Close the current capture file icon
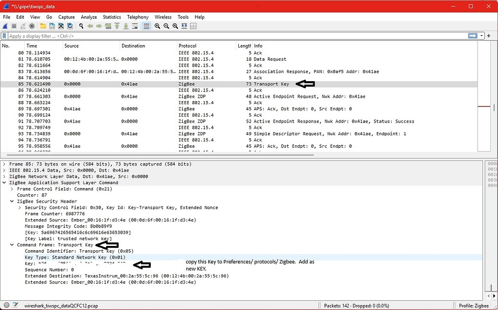The image size is (498, 310). pos(61,26)
